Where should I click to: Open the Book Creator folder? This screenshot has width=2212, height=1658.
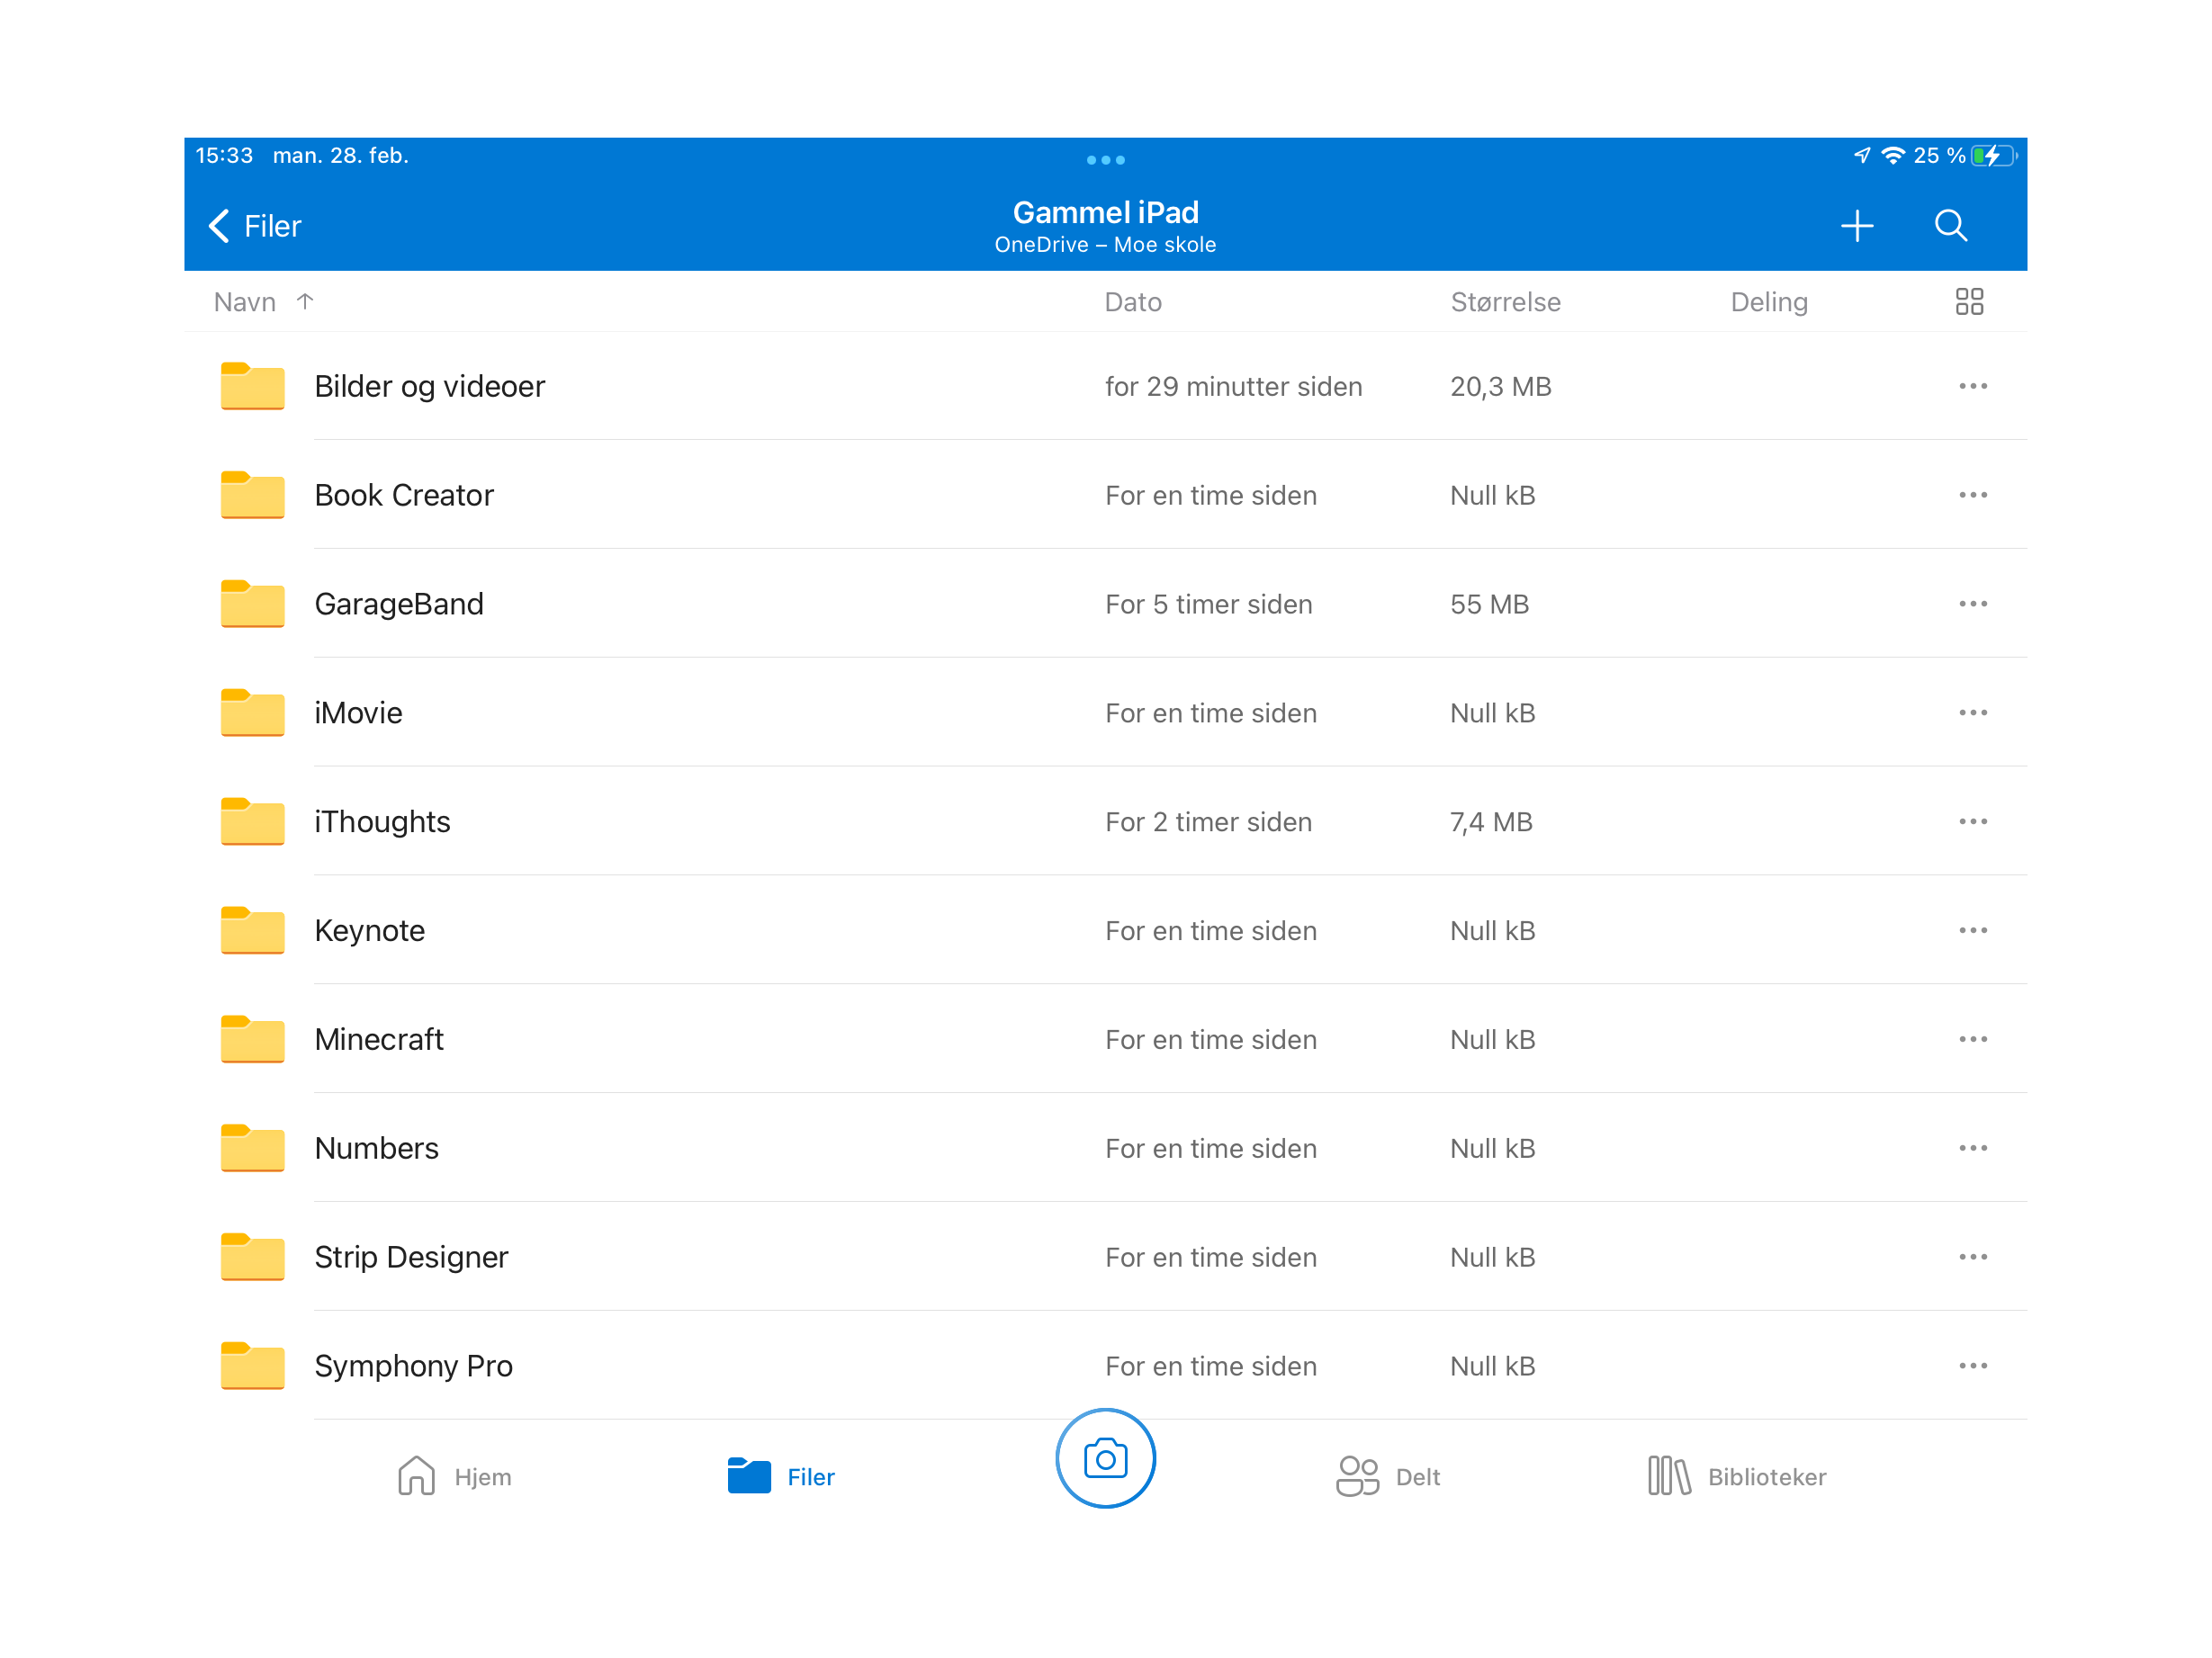tap(1105, 495)
